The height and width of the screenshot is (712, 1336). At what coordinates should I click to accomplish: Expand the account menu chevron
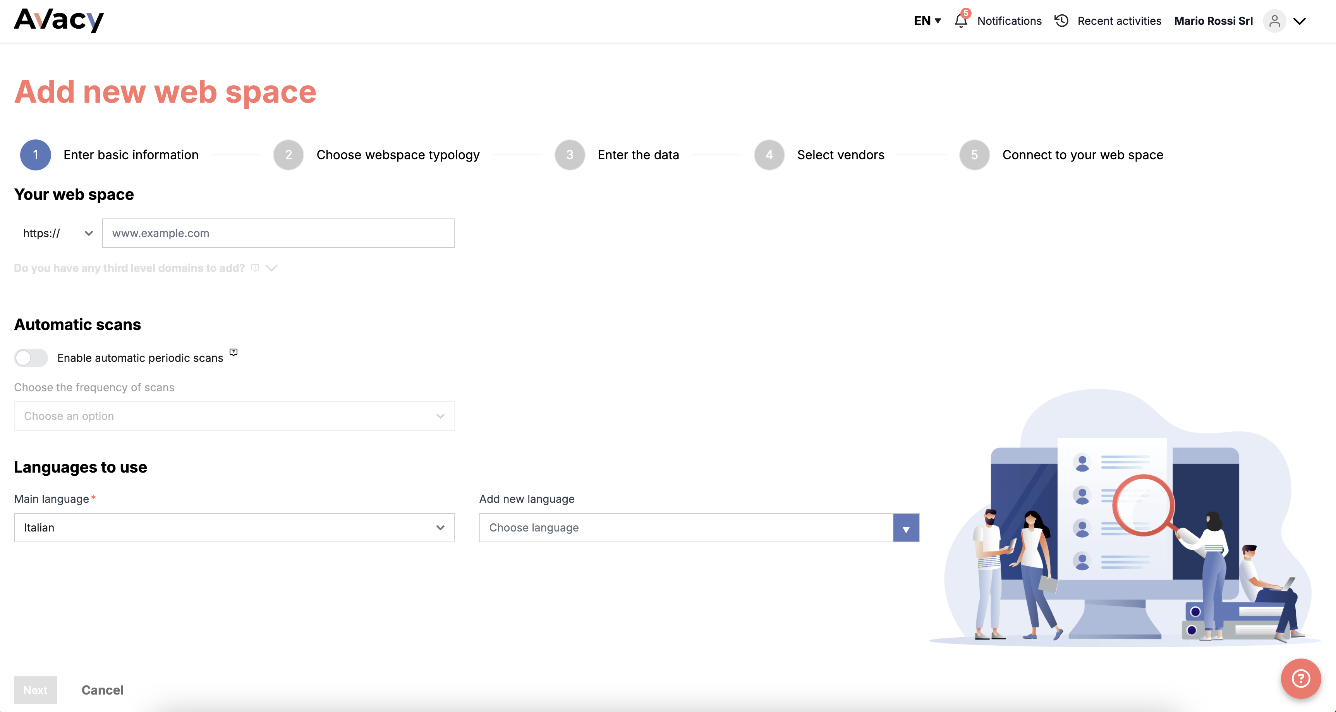point(1300,21)
